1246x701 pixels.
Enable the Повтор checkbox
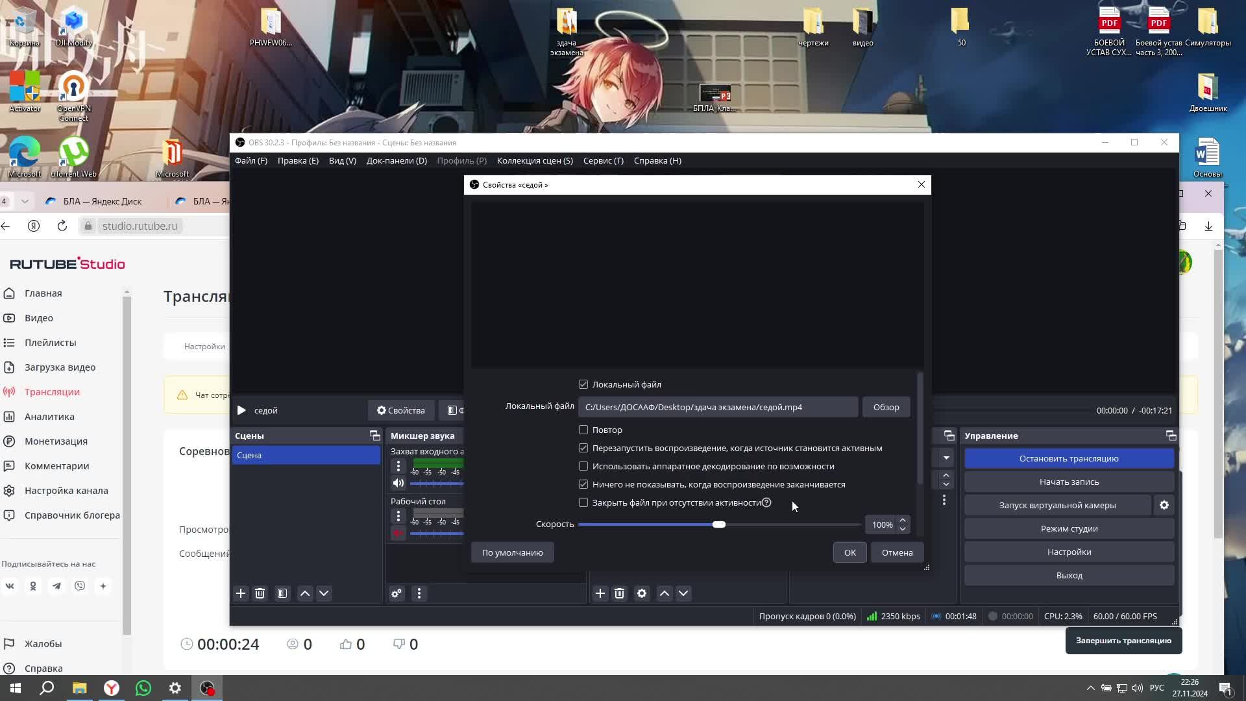pos(583,430)
